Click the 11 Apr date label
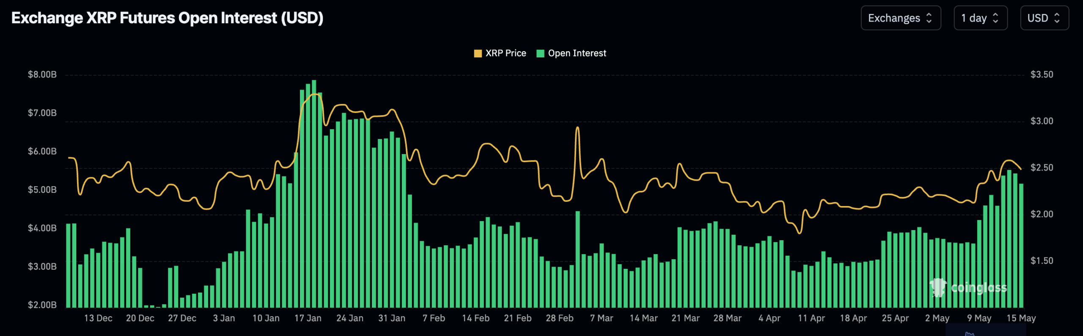The height and width of the screenshot is (336, 1083). coord(811,318)
